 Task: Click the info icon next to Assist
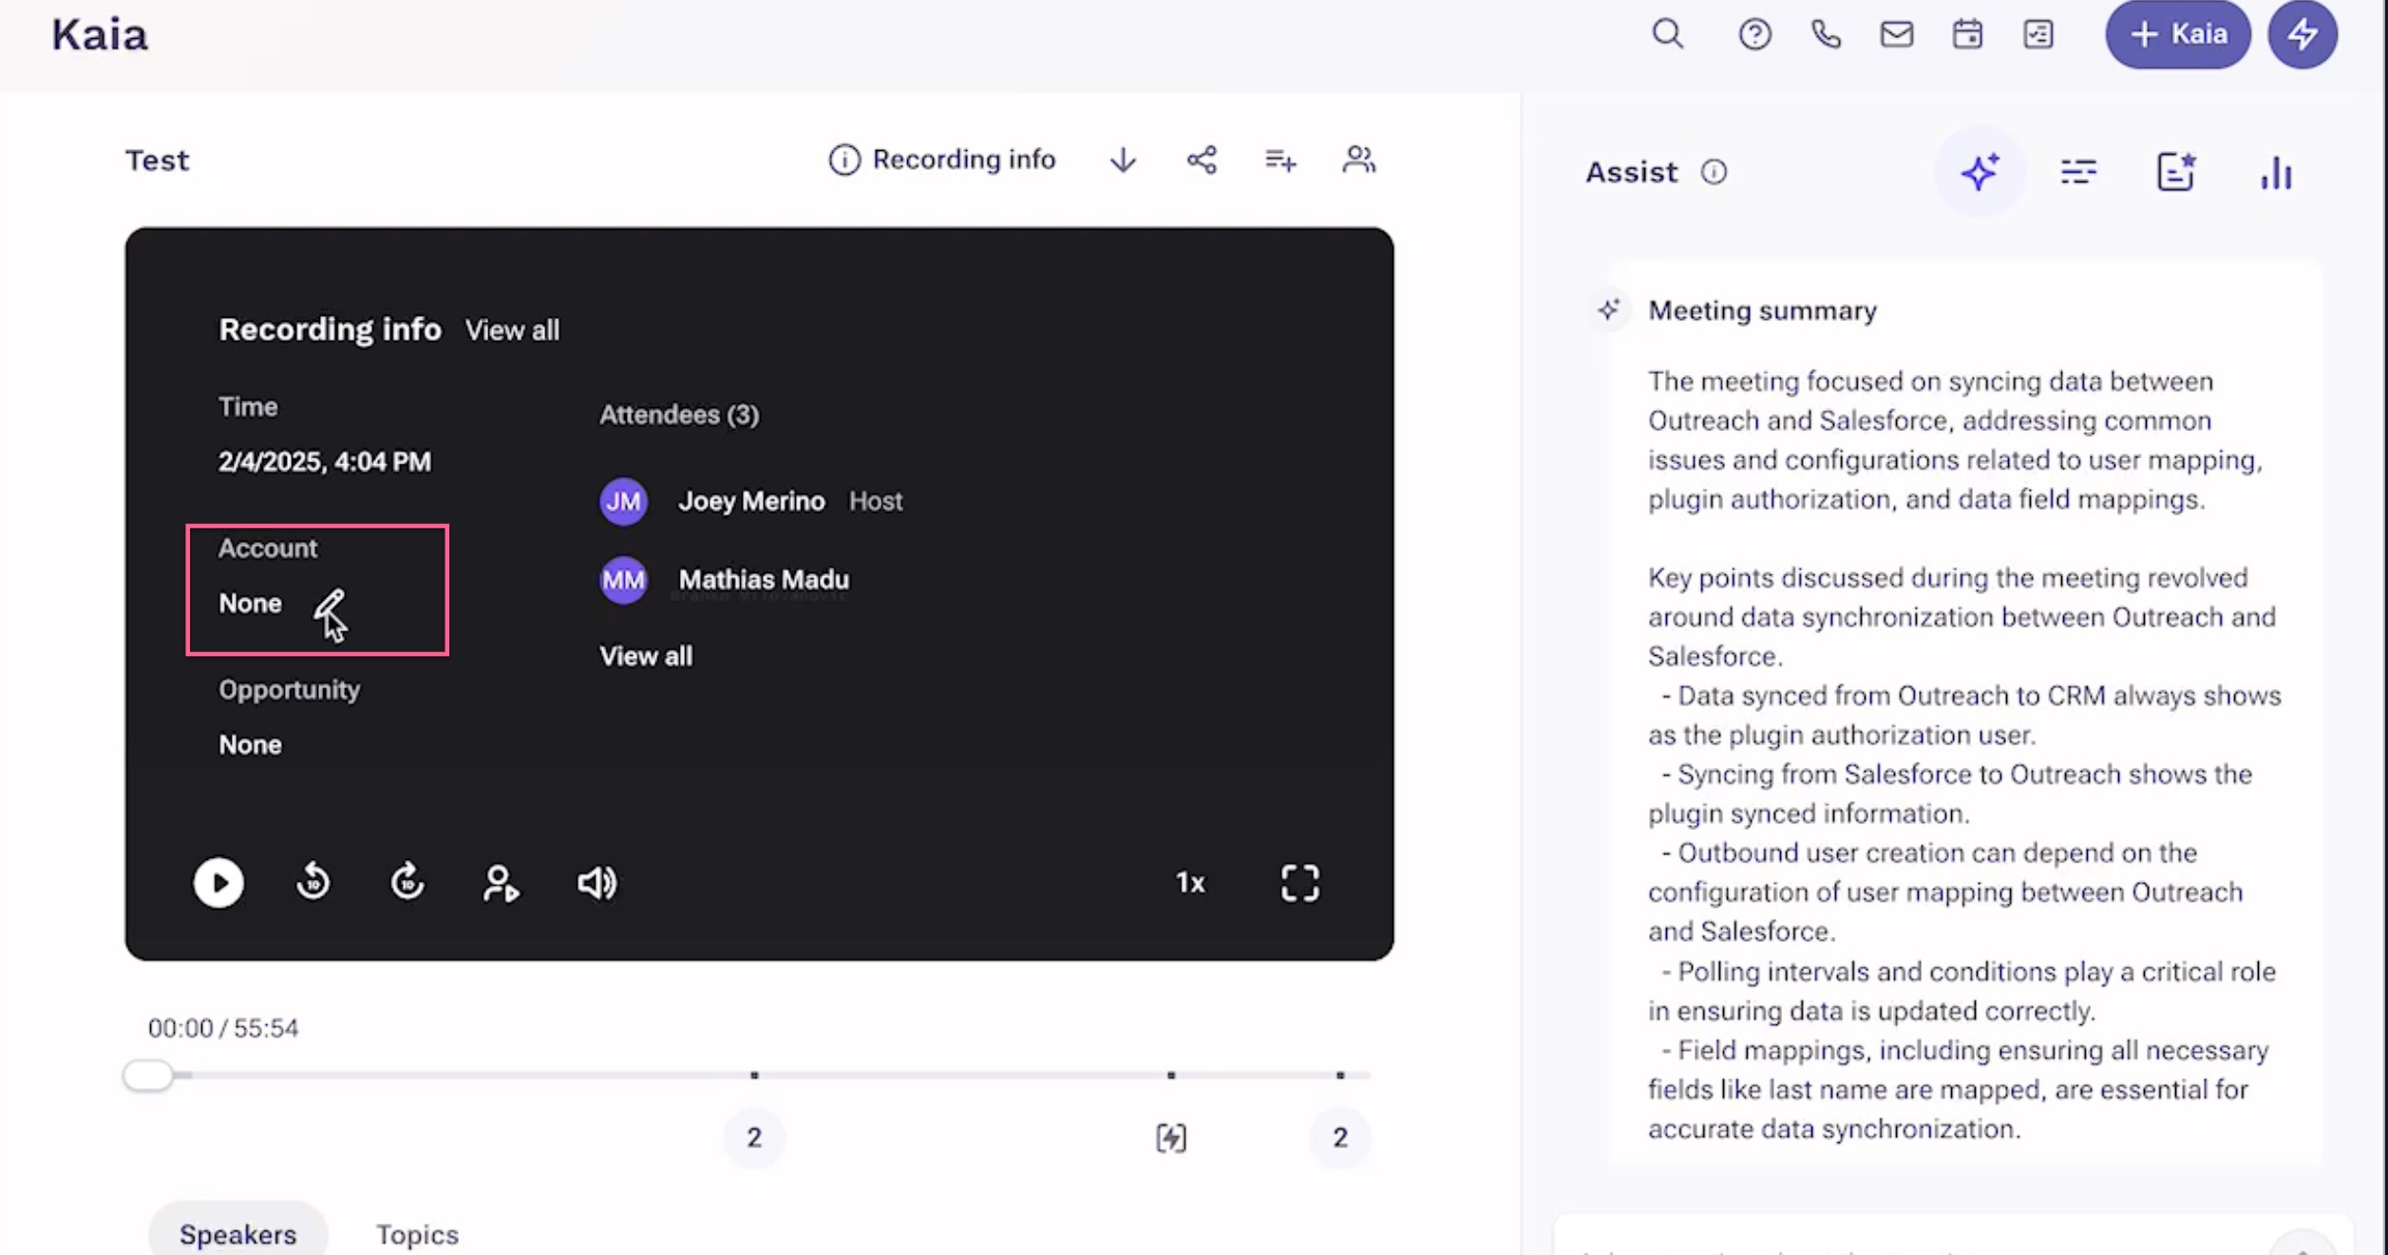coord(1714,172)
